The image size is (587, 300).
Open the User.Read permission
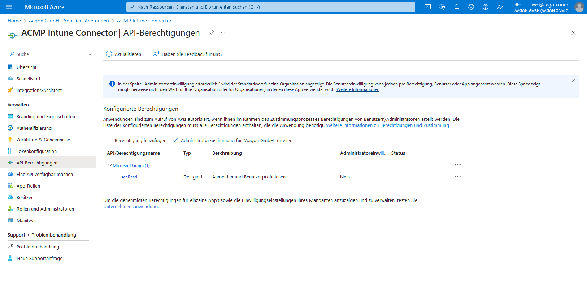[x=128, y=177]
